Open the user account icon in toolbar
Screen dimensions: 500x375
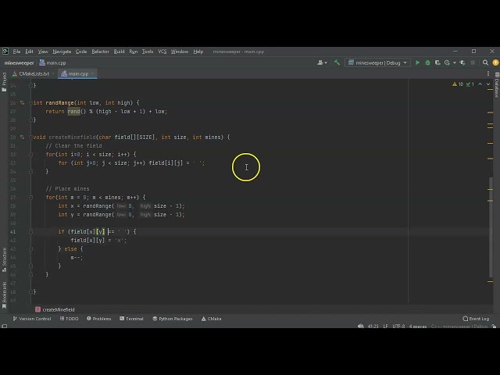(322, 62)
